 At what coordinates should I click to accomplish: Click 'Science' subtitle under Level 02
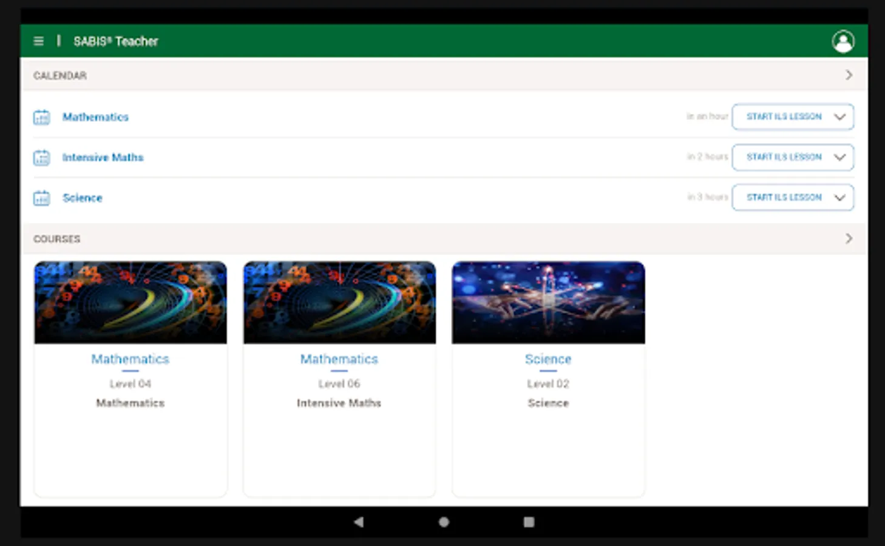pos(548,403)
